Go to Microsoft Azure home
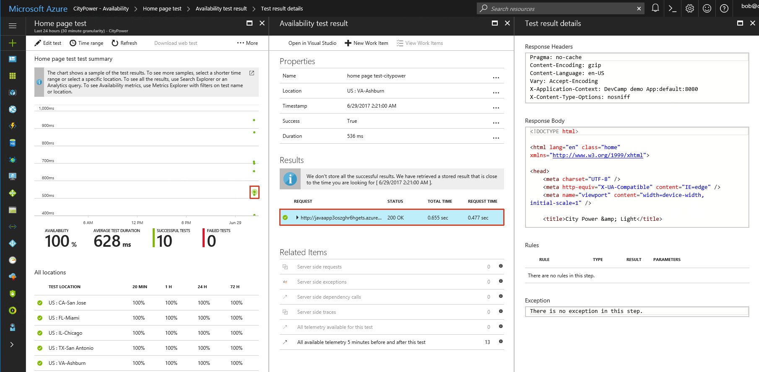This screenshot has height=372, width=759. (38, 8)
